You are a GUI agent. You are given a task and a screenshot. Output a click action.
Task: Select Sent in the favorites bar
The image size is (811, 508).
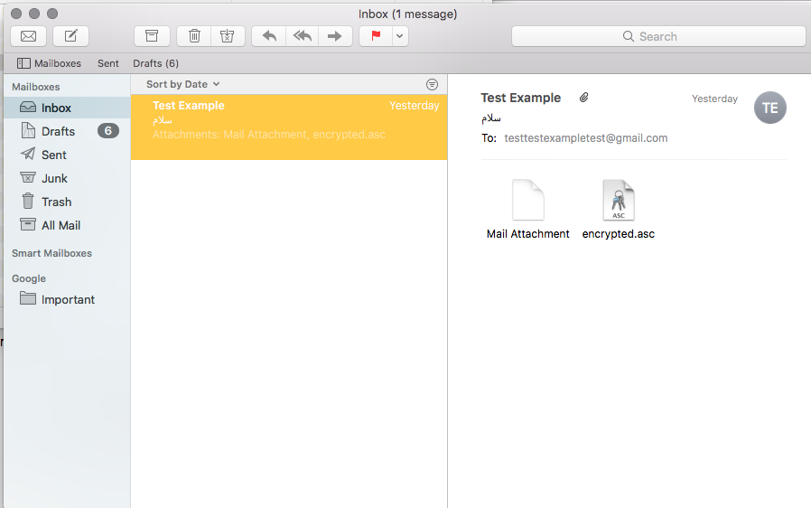click(108, 63)
